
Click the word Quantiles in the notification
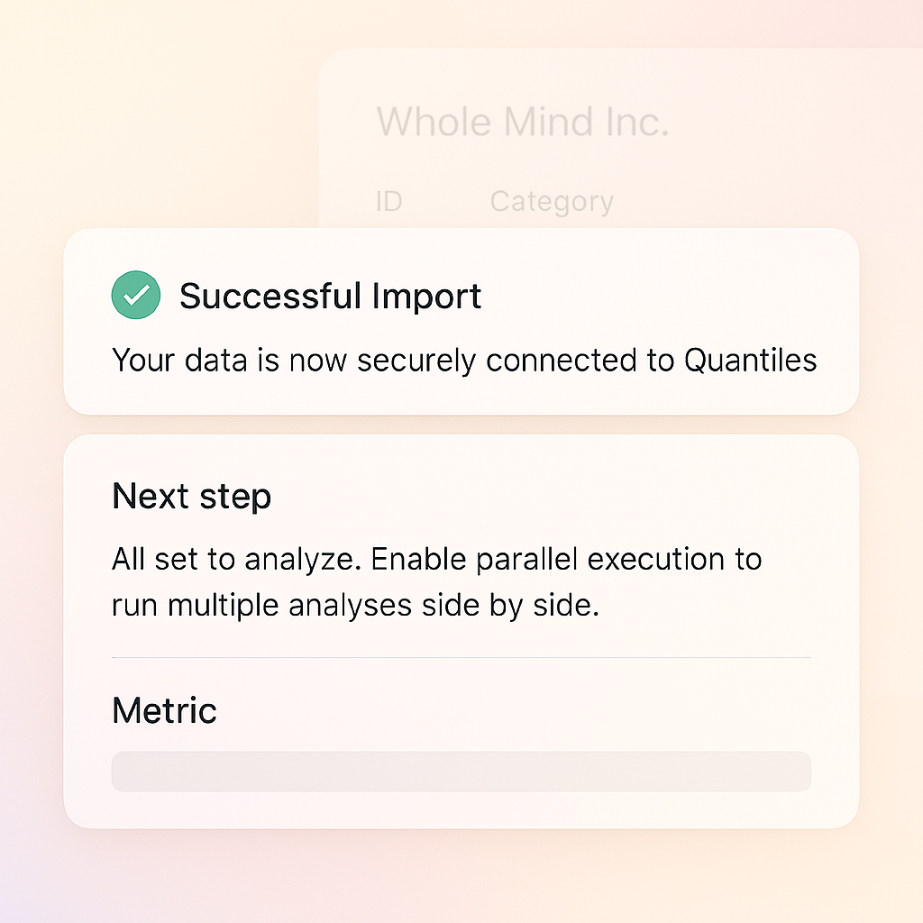pyautogui.click(x=751, y=360)
